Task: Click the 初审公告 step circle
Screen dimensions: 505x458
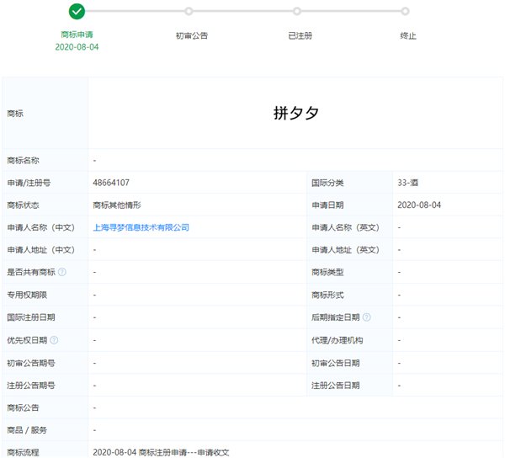Action: pos(189,11)
